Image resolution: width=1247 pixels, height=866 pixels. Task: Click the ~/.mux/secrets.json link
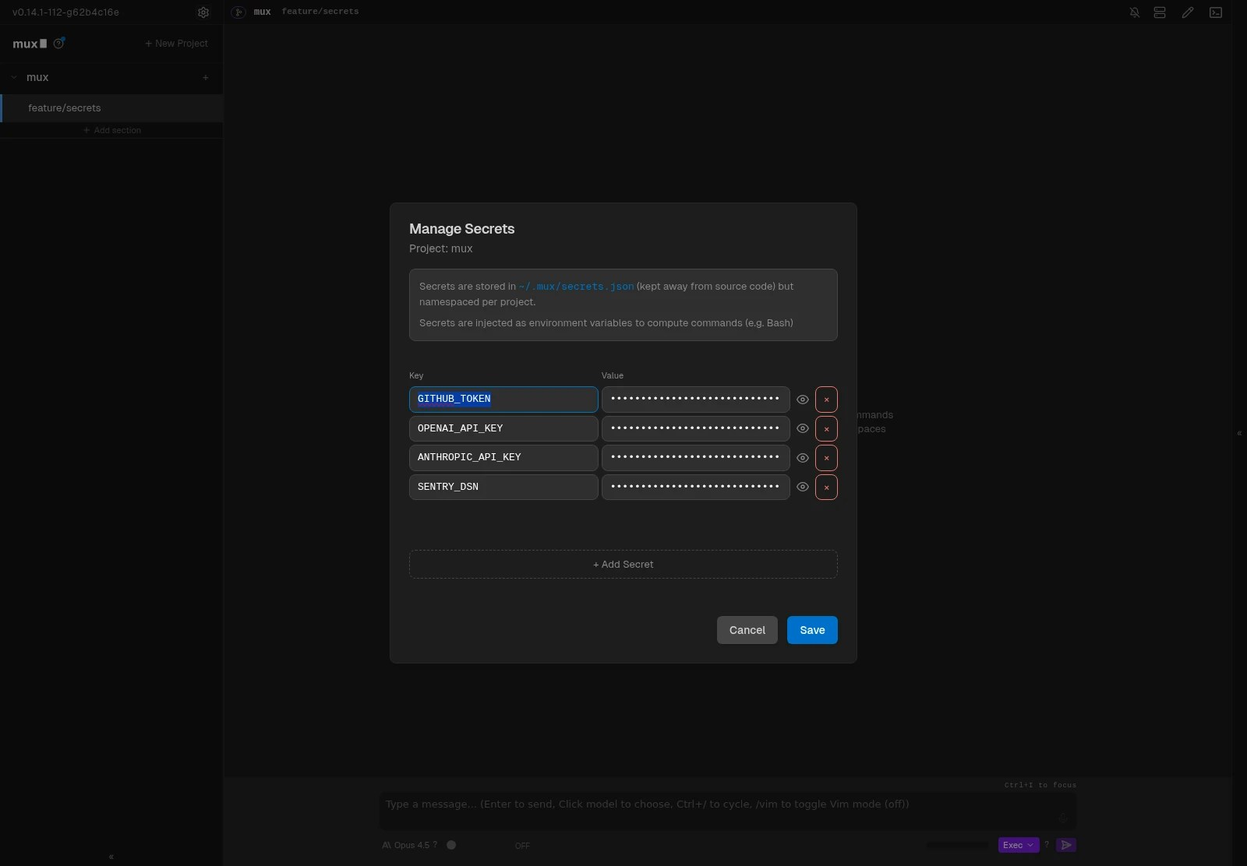coord(574,287)
